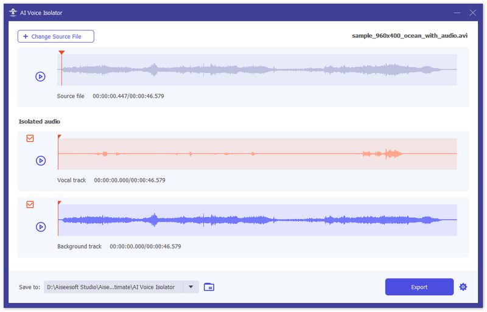Click Change Source File button
This screenshot has height=312, width=487.
[56, 36]
